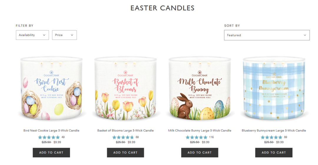
Task: Click star rating for Basket of Blooms
Action: [x=123, y=137]
